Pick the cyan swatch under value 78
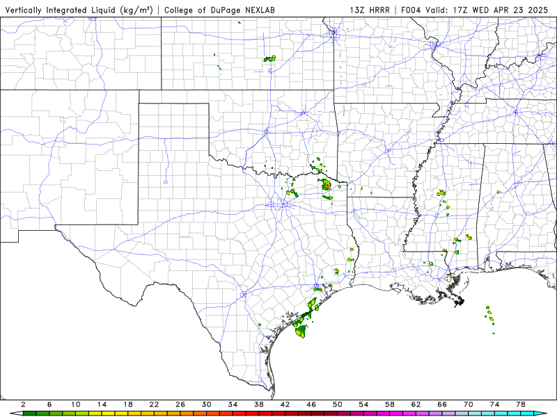557x417 pixels. [527, 414]
